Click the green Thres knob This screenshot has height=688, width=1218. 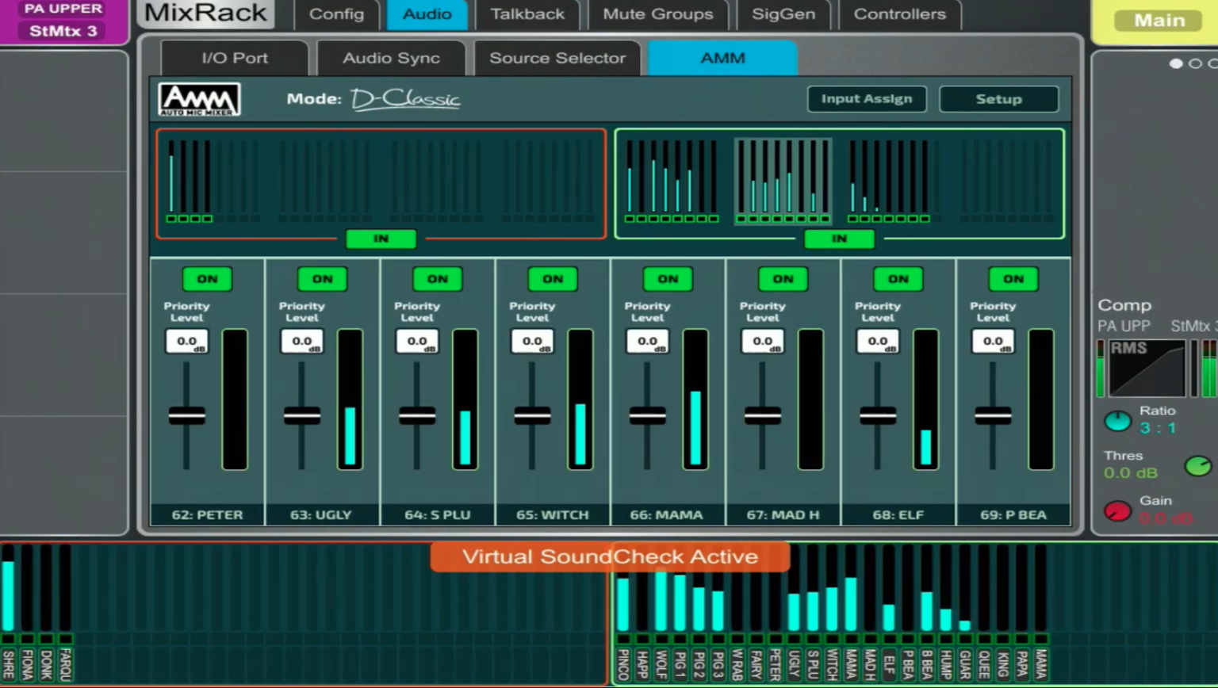pos(1197,466)
